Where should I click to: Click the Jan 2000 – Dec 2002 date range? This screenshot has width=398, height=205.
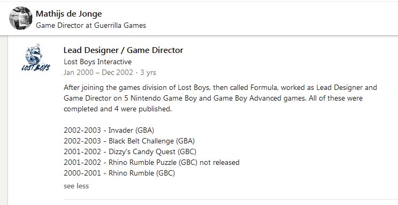(x=98, y=73)
